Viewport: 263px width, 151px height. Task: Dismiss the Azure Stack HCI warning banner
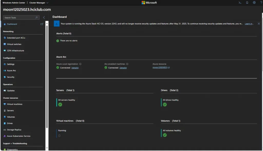(259, 24)
